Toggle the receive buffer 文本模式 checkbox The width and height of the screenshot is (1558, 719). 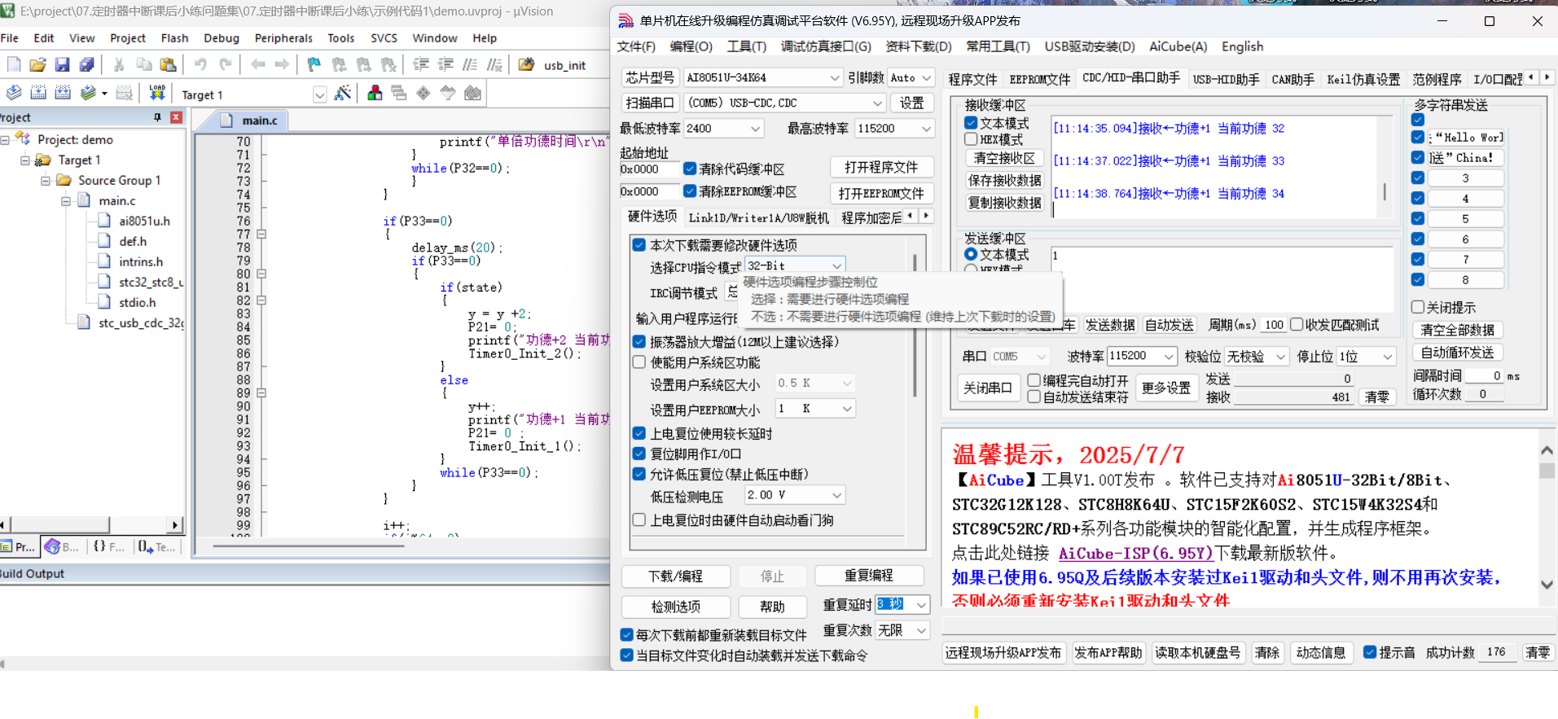971,123
